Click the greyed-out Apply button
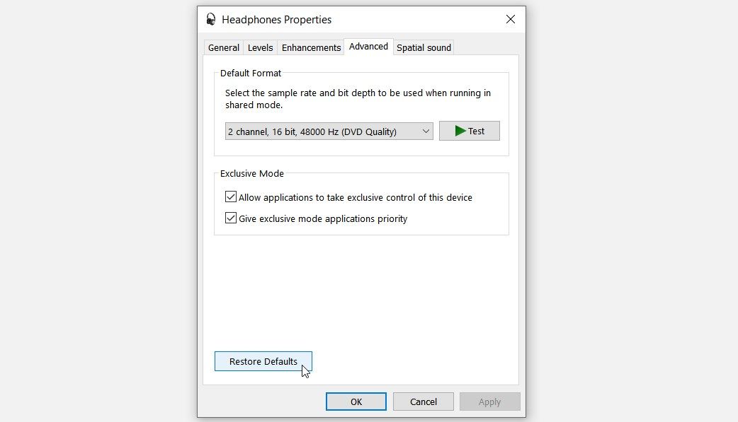738x422 pixels. (x=489, y=402)
